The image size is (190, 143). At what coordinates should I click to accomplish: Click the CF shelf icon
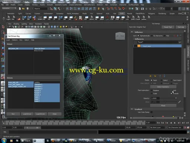[60, 18]
